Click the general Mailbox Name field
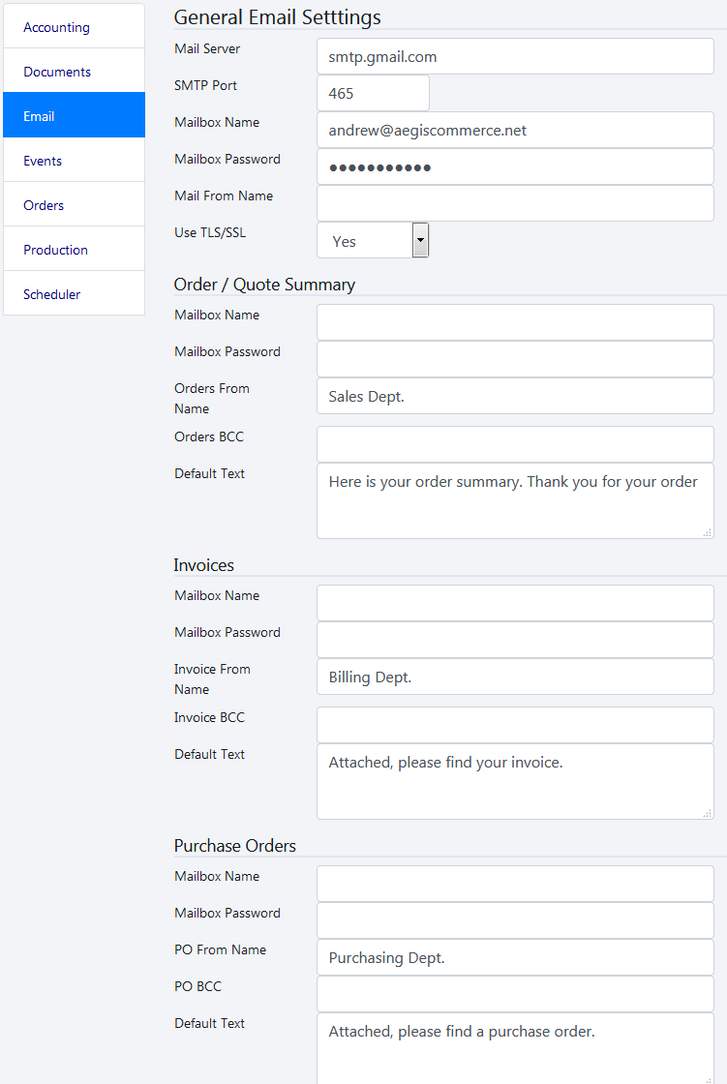Viewport: 727px width, 1084px height. pyautogui.click(x=515, y=130)
